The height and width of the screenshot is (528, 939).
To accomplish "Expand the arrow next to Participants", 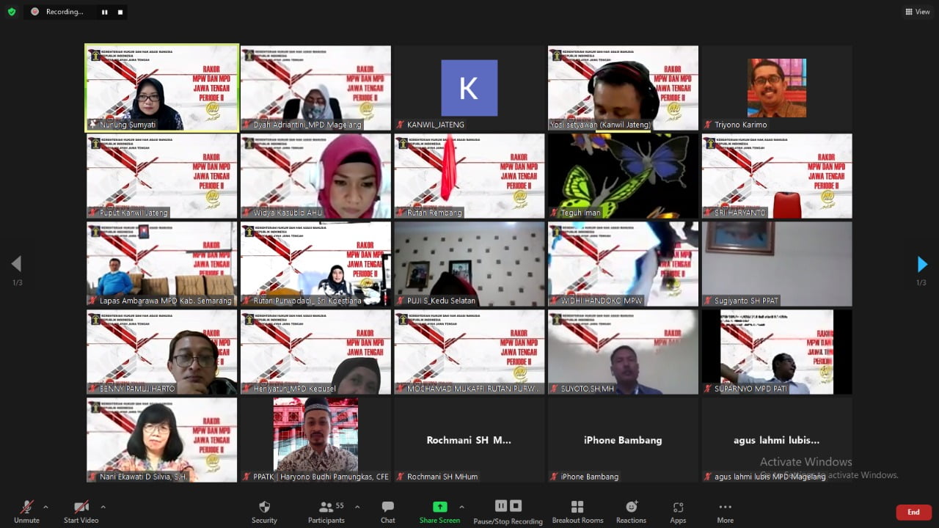I will (x=357, y=507).
